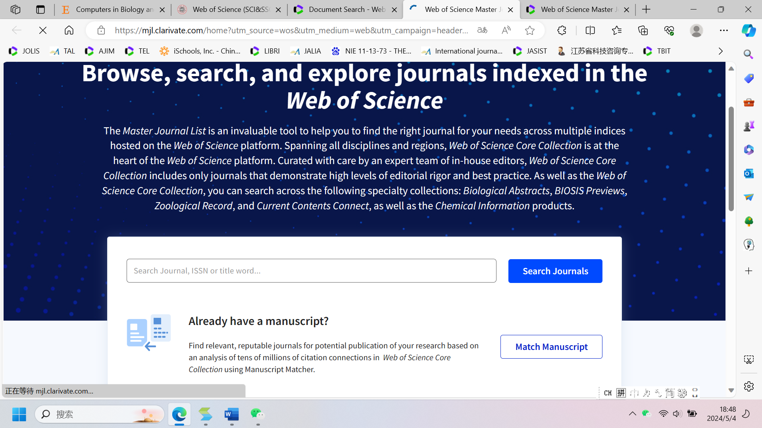Screen dimensions: 762x428
Task: Close the Document Search tab
Action: [394, 10]
